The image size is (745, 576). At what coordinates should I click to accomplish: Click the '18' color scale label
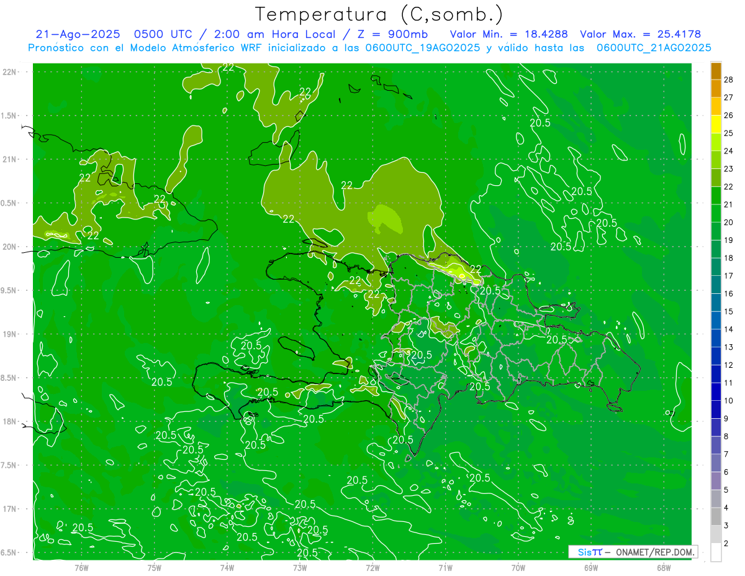coord(729,258)
